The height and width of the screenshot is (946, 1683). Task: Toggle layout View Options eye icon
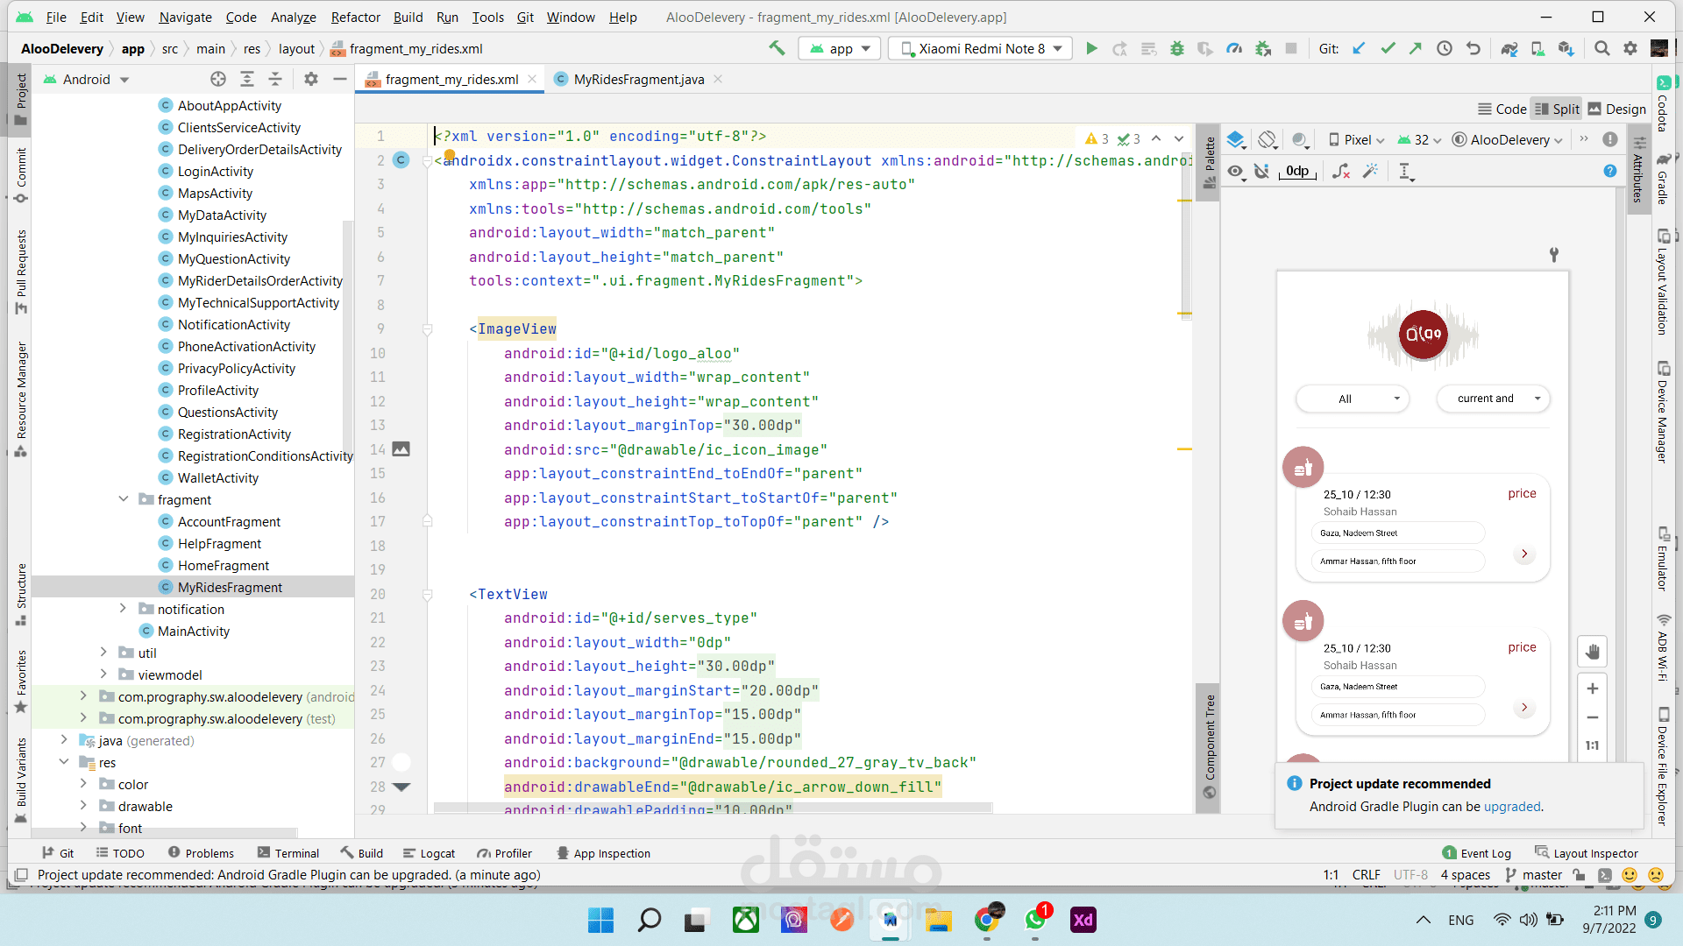[x=1236, y=172]
